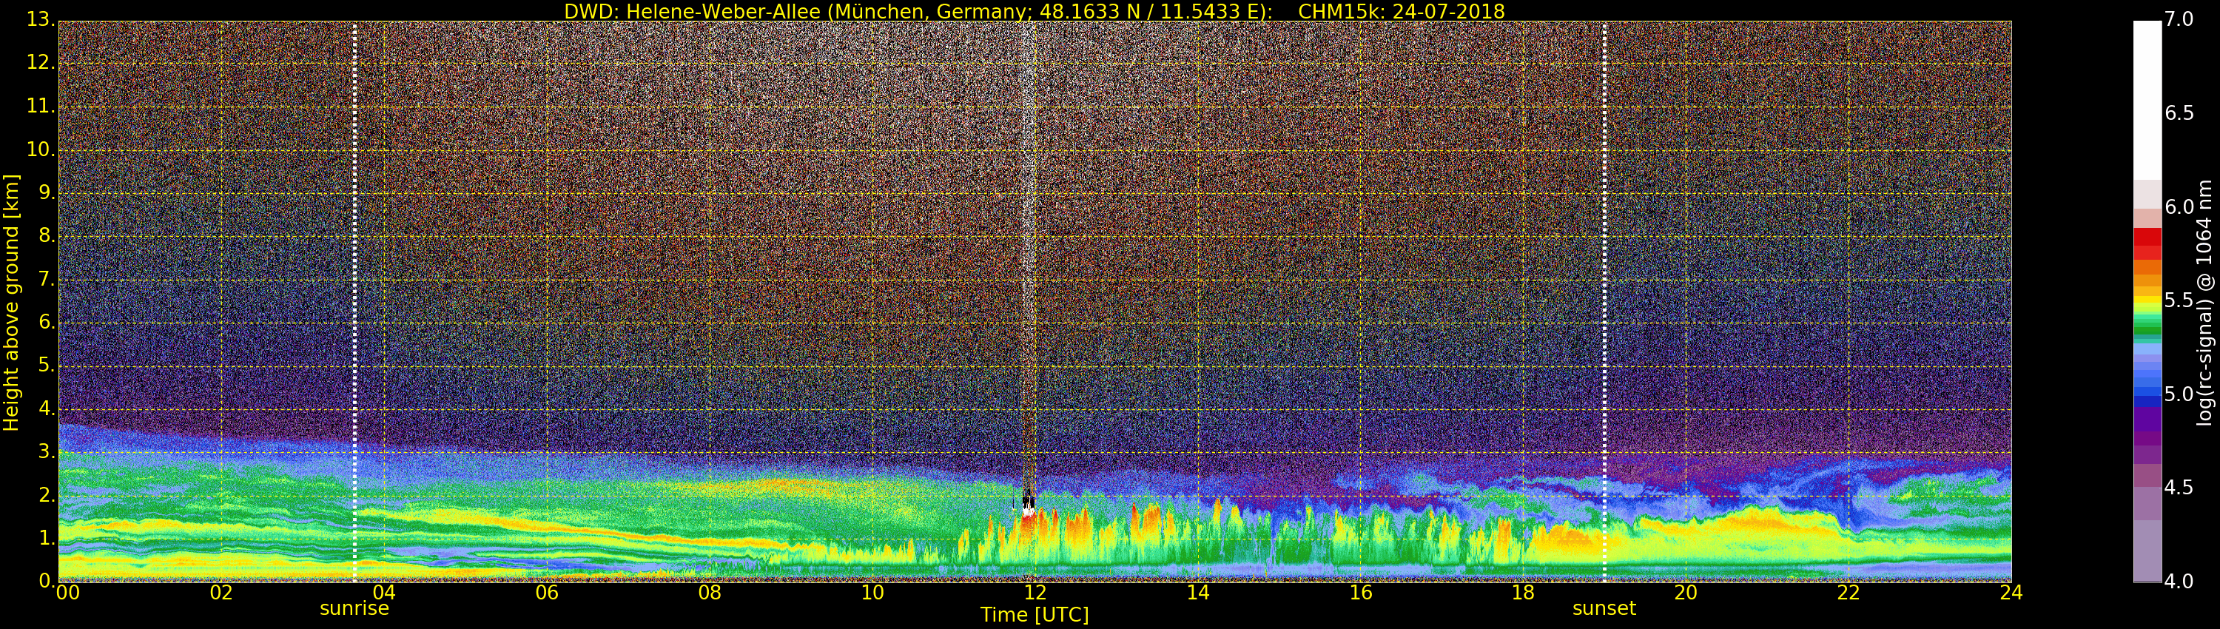Click the time tick label '08'
Screen dimensions: 2220x629
coord(709,593)
